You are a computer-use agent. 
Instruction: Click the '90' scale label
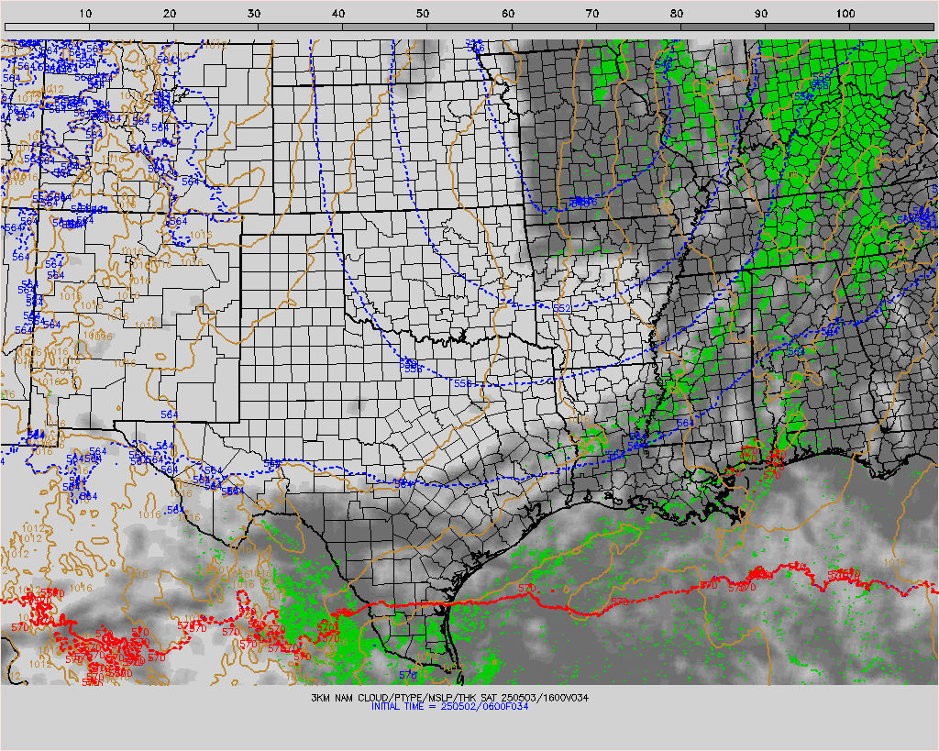pos(760,13)
